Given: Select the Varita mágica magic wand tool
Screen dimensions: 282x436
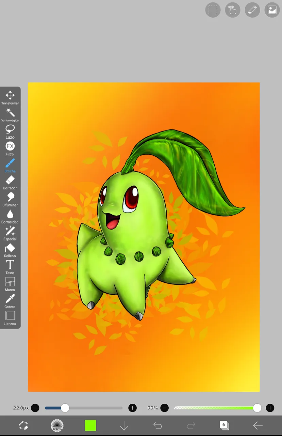Looking at the screenshot, I should pos(10,115).
